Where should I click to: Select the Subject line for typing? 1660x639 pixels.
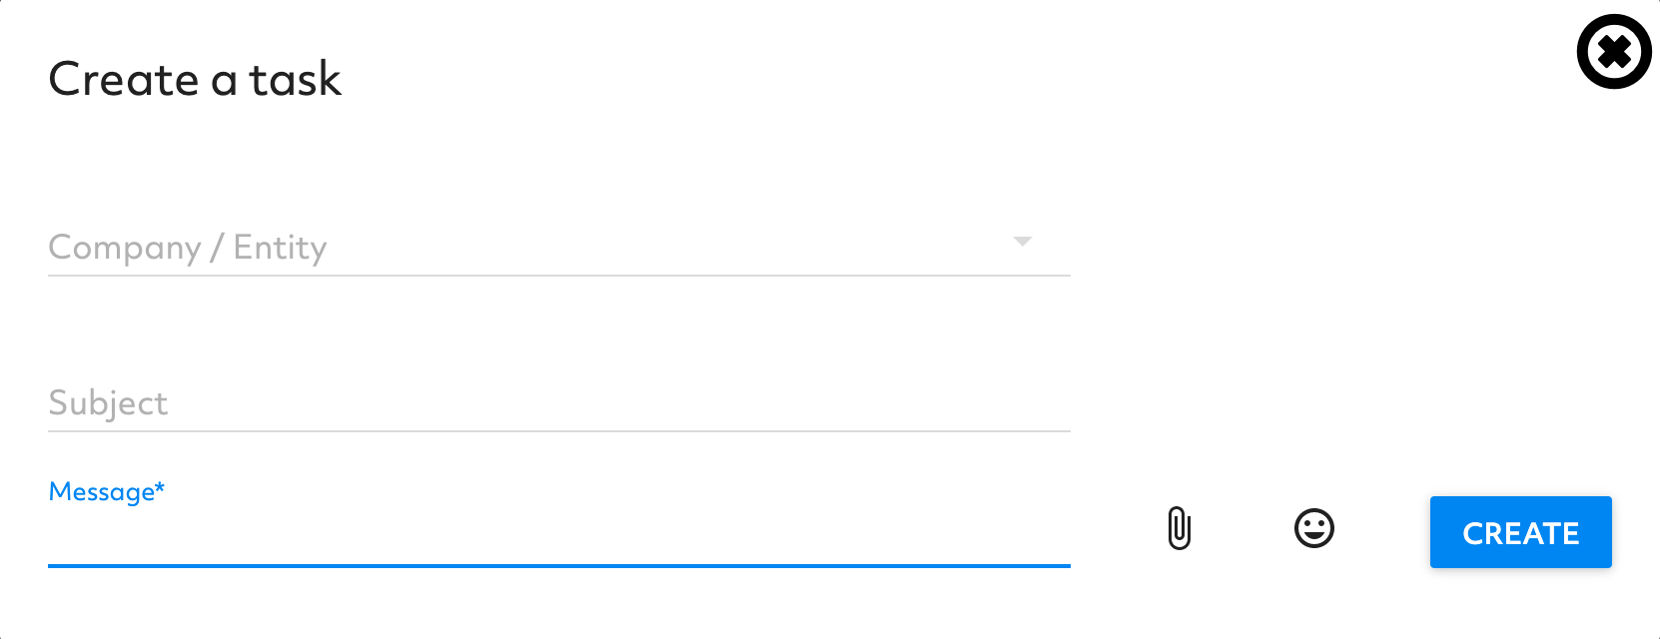[x=559, y=402]
